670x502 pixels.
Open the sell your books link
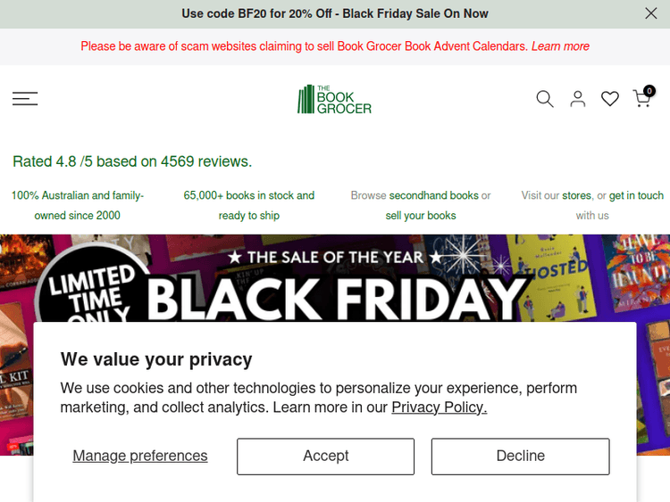click(421, 216)
